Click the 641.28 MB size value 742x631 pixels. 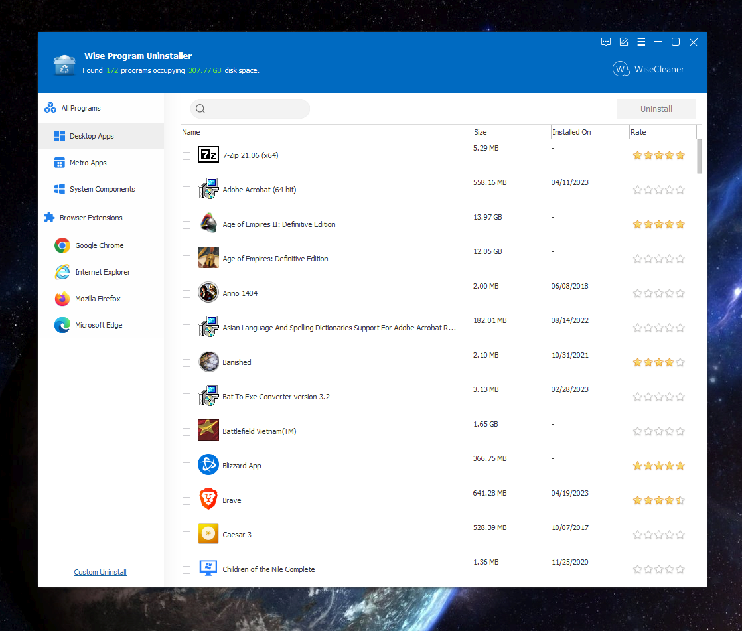tap(490, 494)
